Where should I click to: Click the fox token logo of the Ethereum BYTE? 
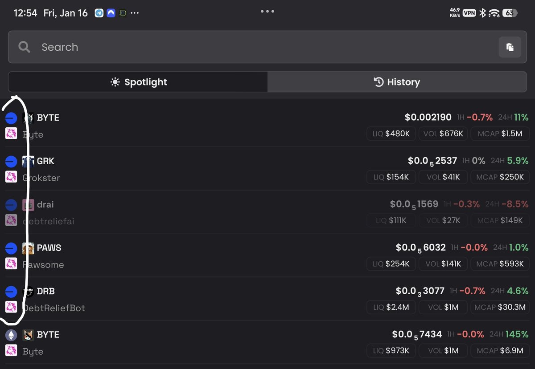point(28,335)
